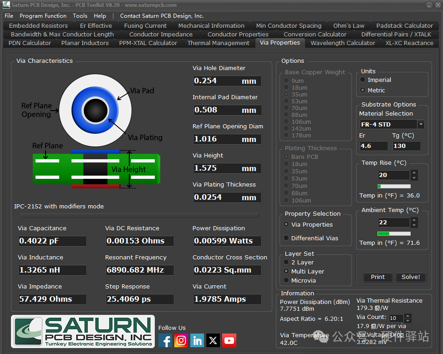
Task: Click the Print button
Action: [378, 277]
